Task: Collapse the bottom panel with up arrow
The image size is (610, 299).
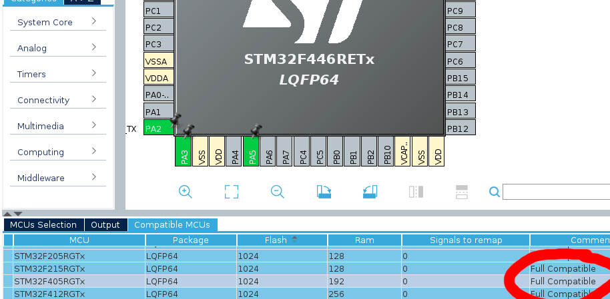Action: click(x=8, y=214)
